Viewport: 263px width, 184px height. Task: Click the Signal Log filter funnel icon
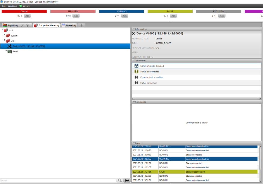(x=28, y=25)
